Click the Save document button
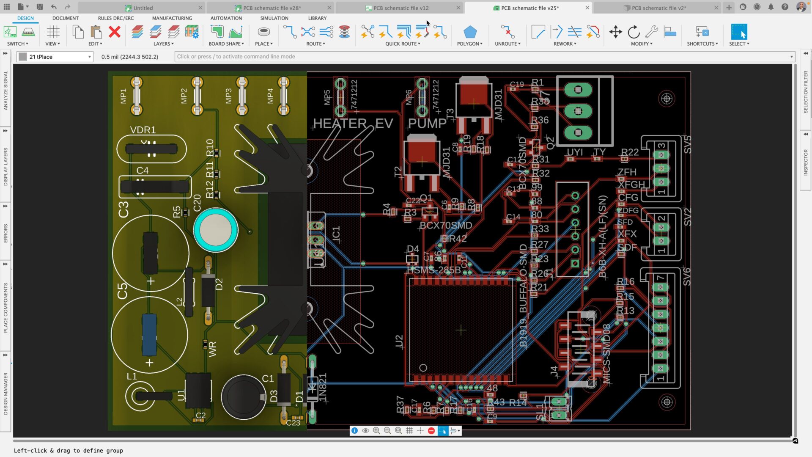This screenshot has height=457, width=812. (x=40, y=7)
